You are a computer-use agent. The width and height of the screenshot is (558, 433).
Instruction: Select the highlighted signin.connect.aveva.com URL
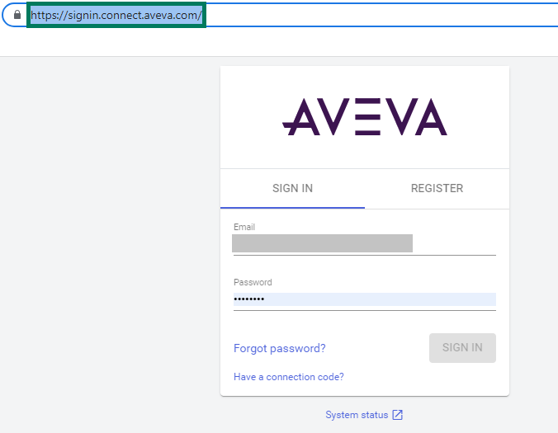click(116, 15)
